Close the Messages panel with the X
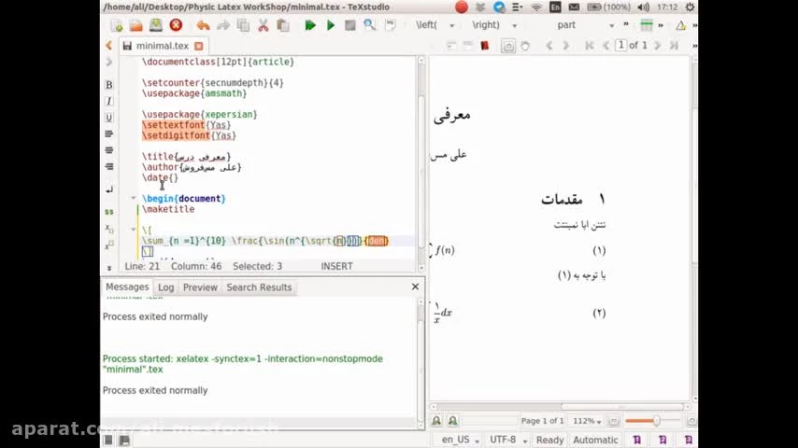The image size is (798, 448). [x=415, y=287]
